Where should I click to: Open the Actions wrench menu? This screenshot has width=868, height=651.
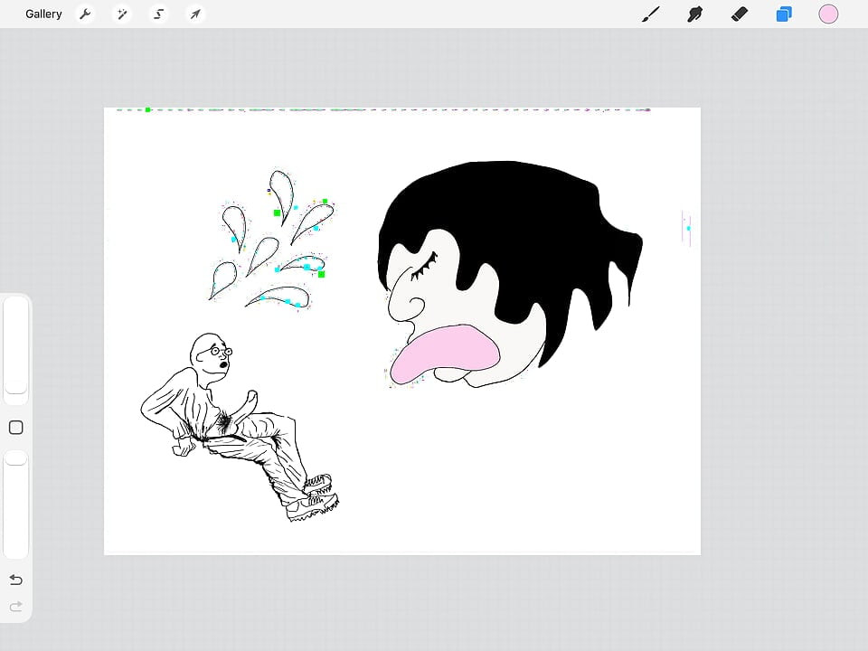click(x=85, y=14)
